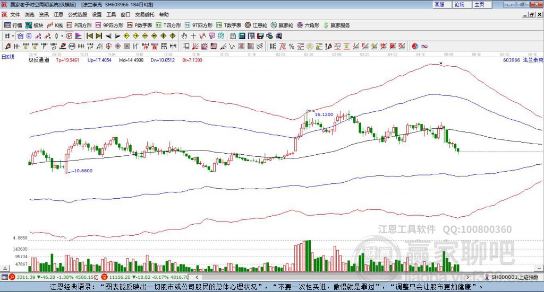Image resolution: width=544 pixels, height=292 pixels.
Task: Open 赢家服务 with the dollar icon
Action: pos(336,25)
